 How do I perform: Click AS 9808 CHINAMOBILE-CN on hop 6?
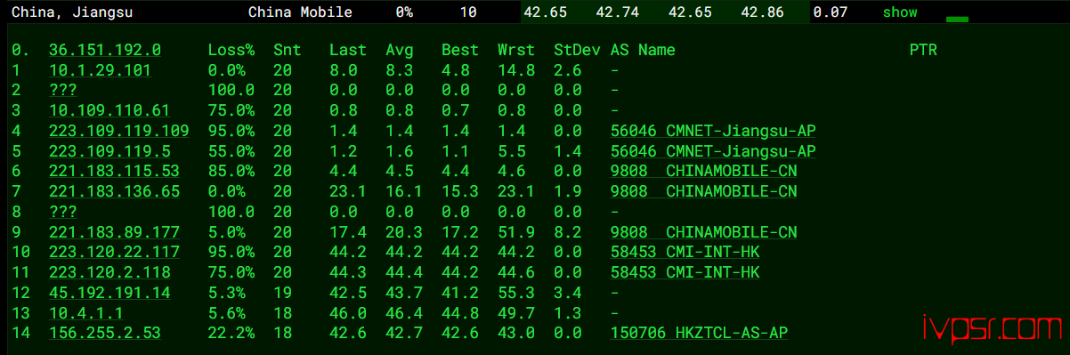703,171
